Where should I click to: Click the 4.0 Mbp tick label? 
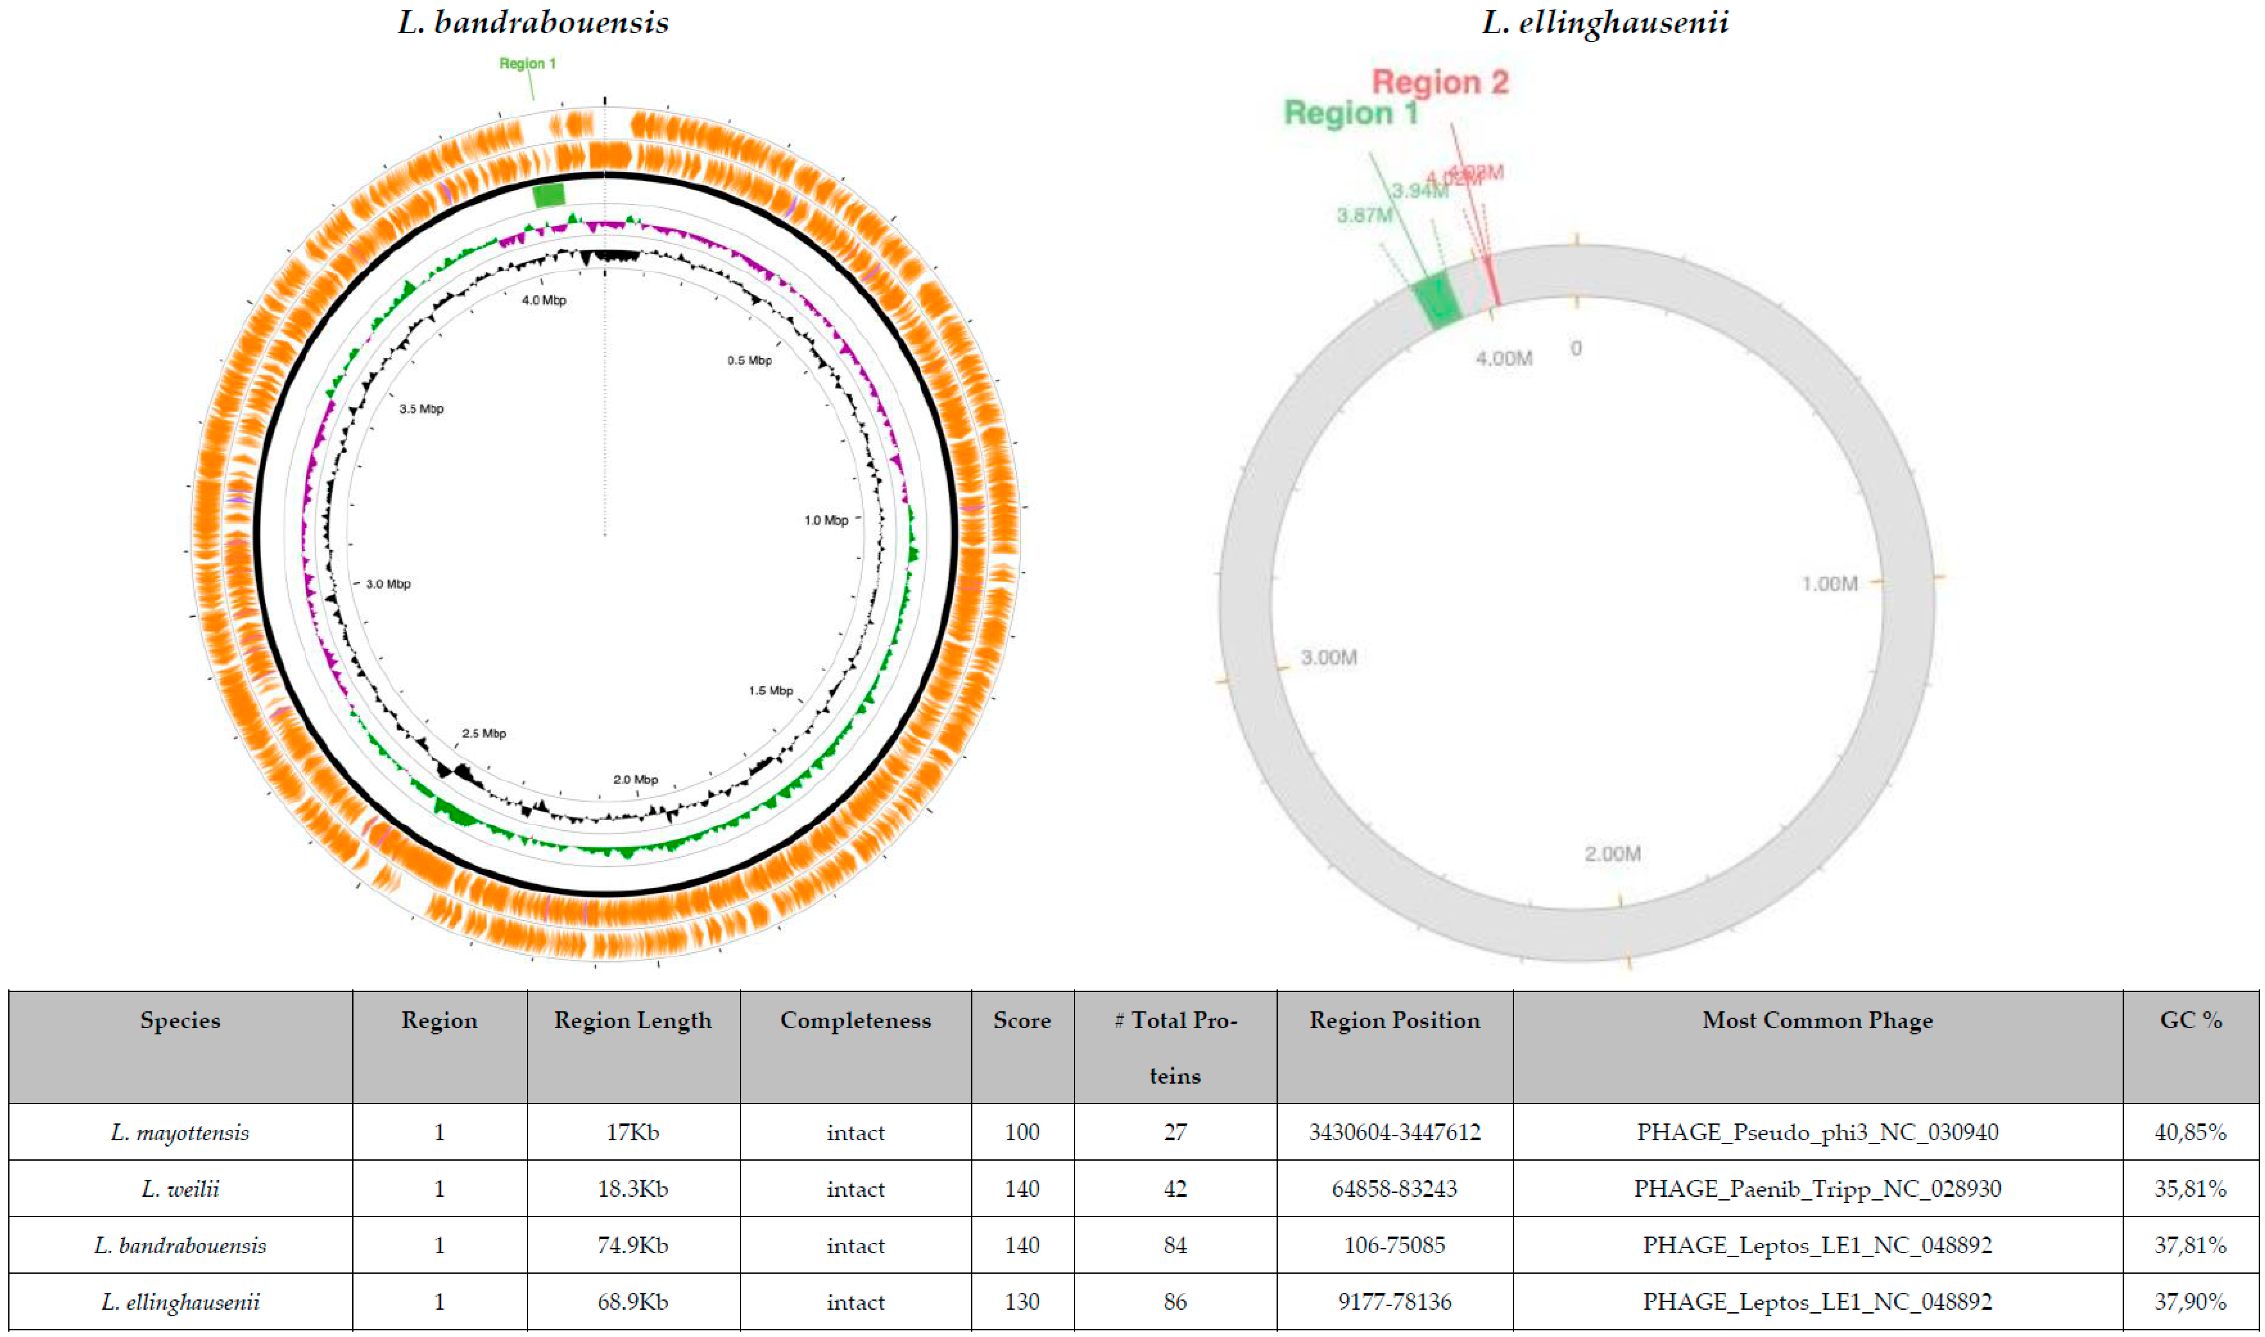pyautogui.click(x=544, y=300)
